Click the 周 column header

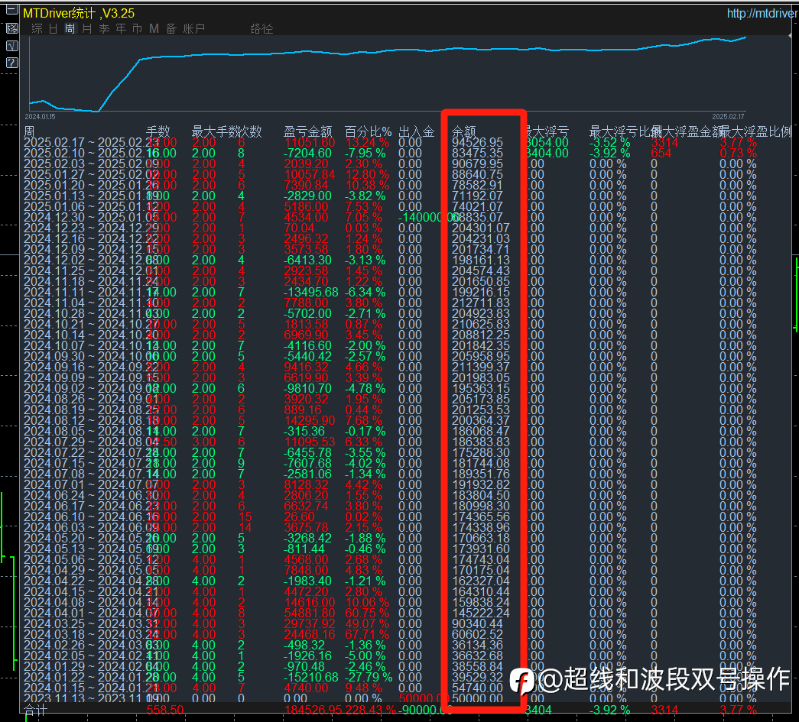pos(30,132)
